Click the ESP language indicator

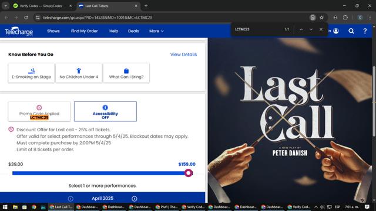(x=337, y=207)
